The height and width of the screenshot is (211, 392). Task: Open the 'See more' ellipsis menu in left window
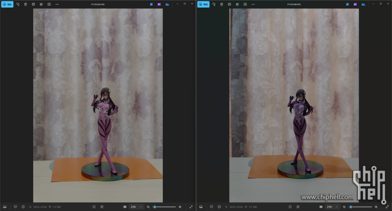[57, 4]
